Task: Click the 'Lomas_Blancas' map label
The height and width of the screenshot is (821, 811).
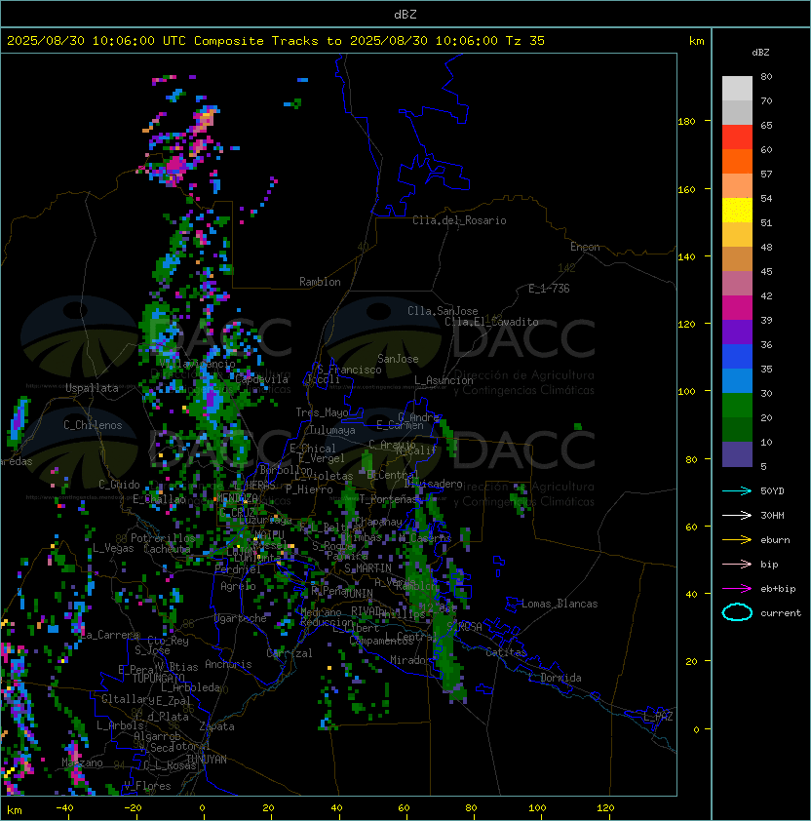Action: pos(560,604)
